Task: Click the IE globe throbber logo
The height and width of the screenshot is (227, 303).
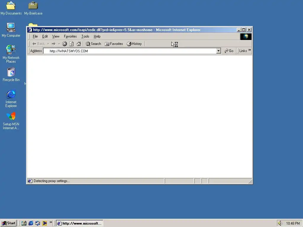Action: 246,36
